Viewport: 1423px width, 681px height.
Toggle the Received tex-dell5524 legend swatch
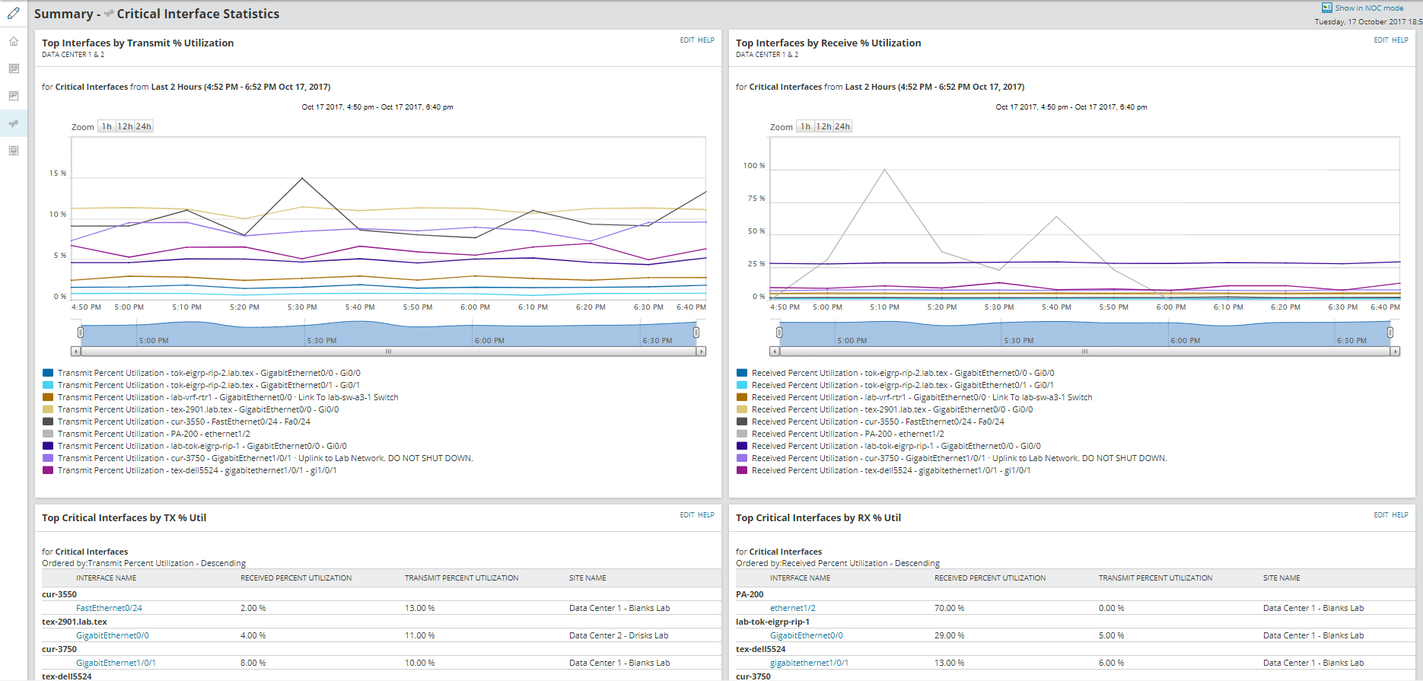click(742, 470)
